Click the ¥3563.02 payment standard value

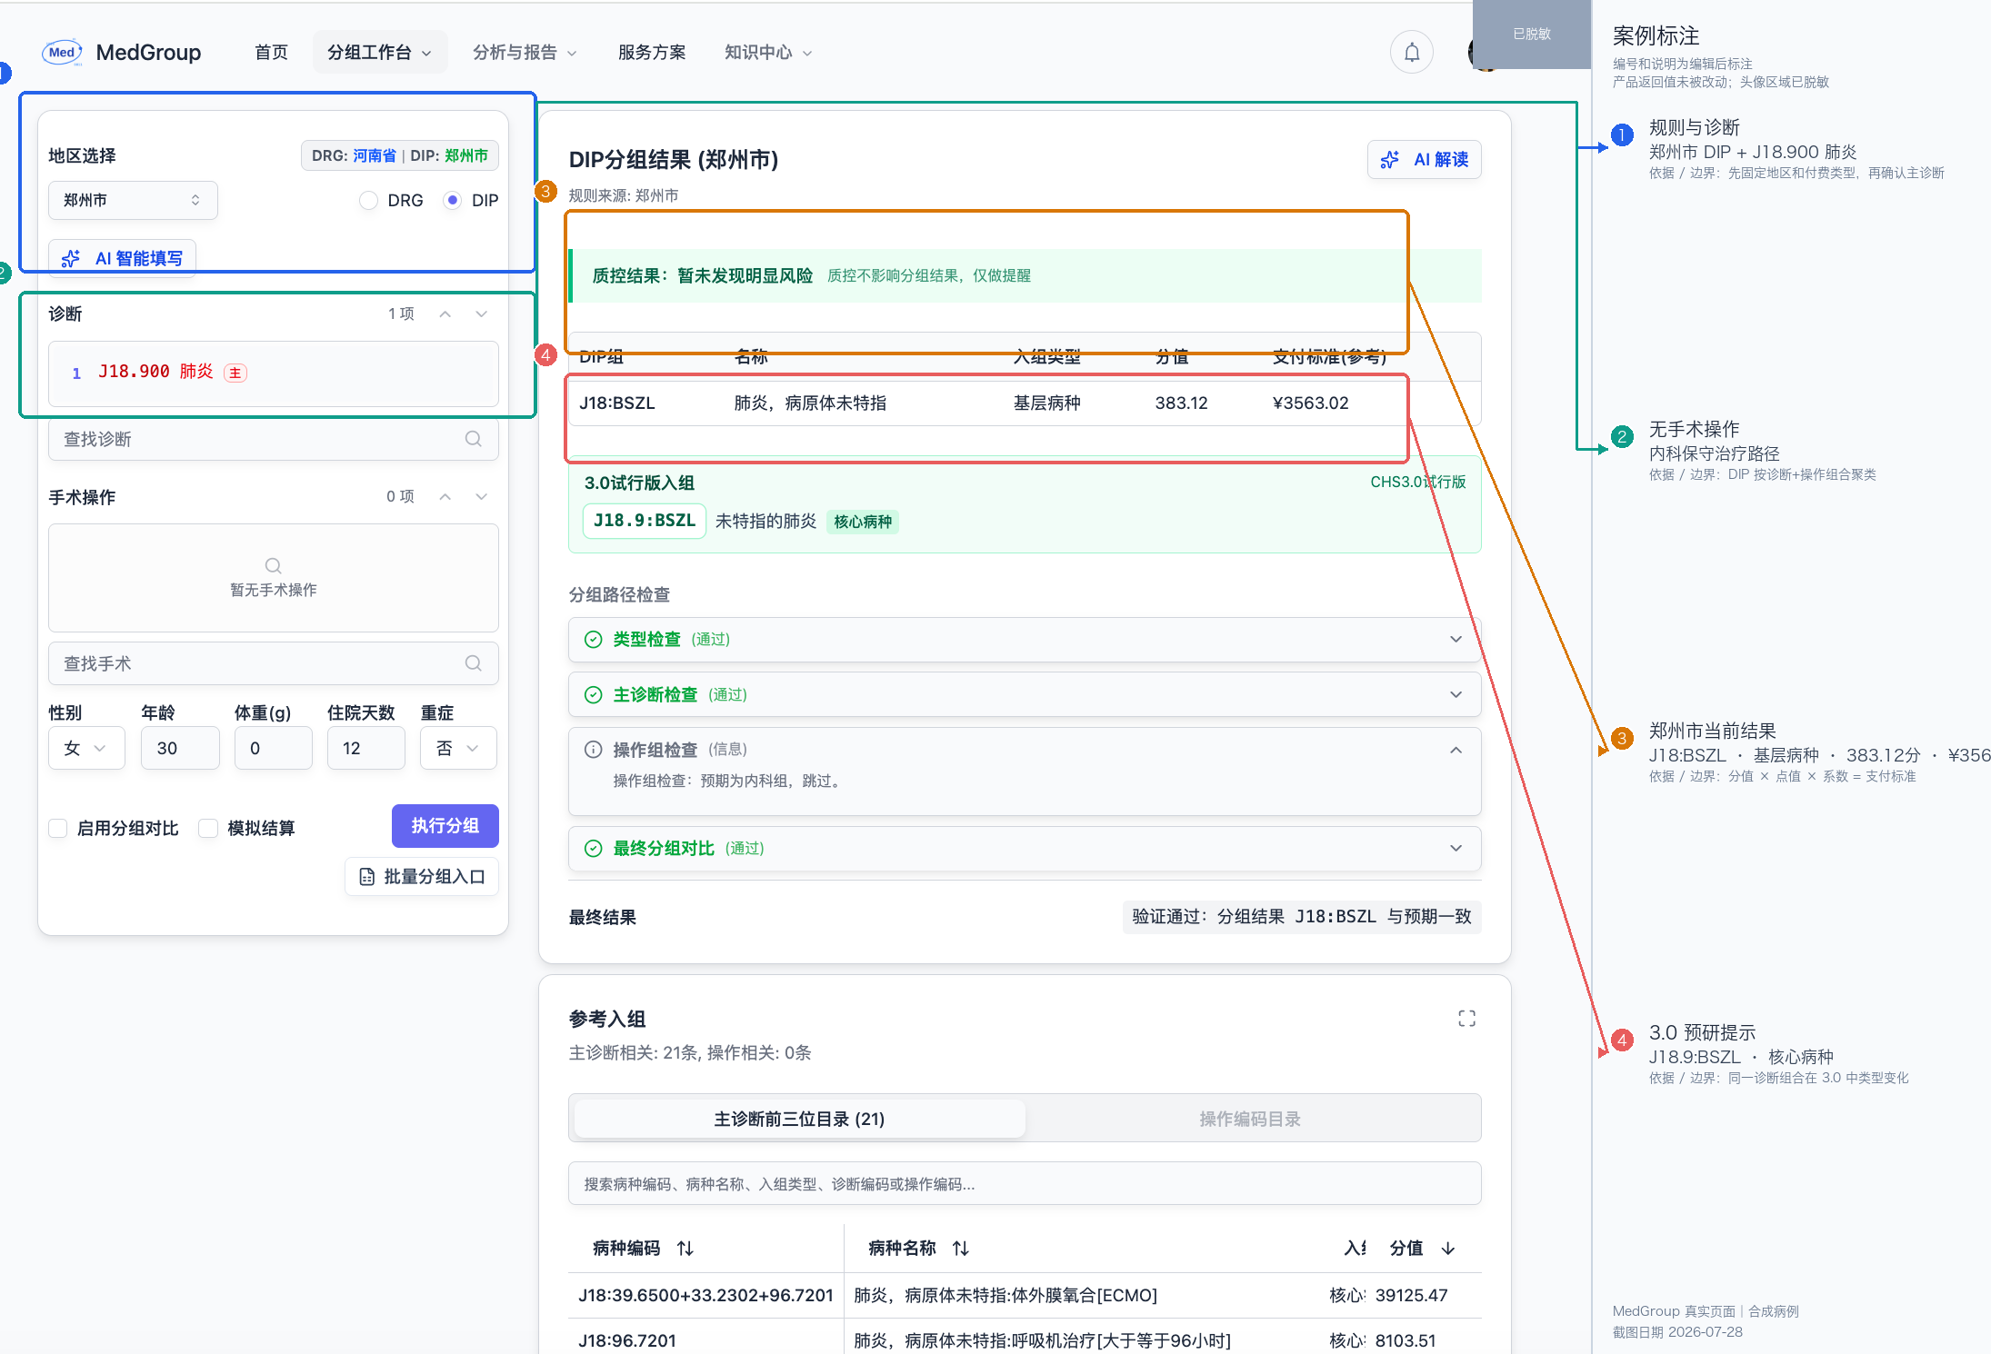pyautogui.click(x=1311, y=403)
